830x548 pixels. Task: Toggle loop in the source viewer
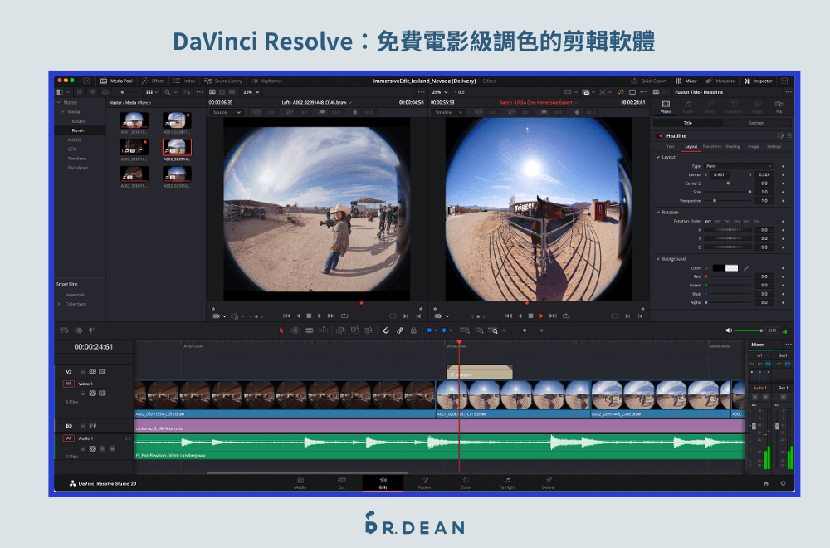coord(344,316)
